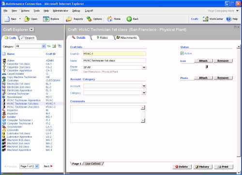Image resolution: width=242 pixels, height=175 pixels.
Task: Sort by Craft ID column header
Action: [50, 54]
